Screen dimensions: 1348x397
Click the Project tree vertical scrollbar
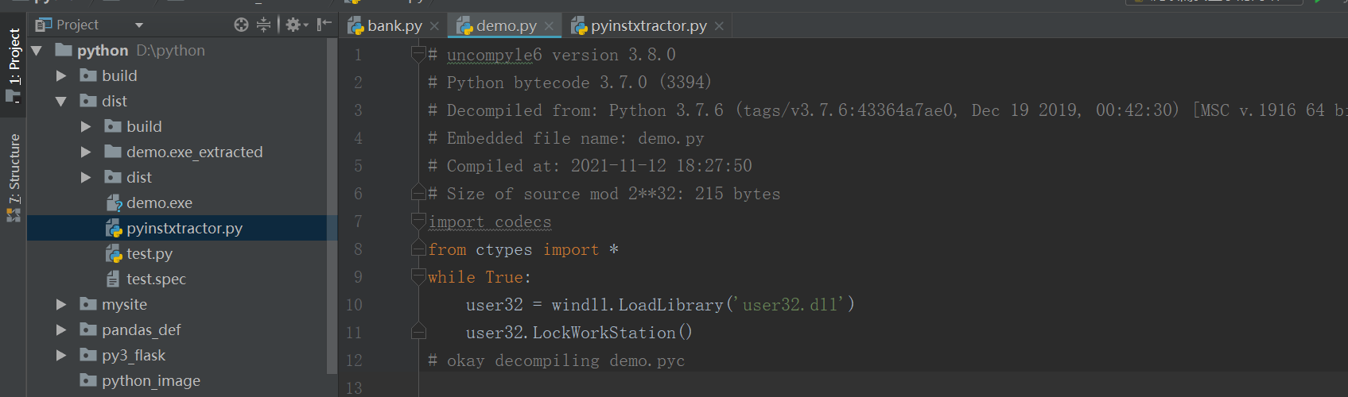pyautogui.click(x=332, y=198)
